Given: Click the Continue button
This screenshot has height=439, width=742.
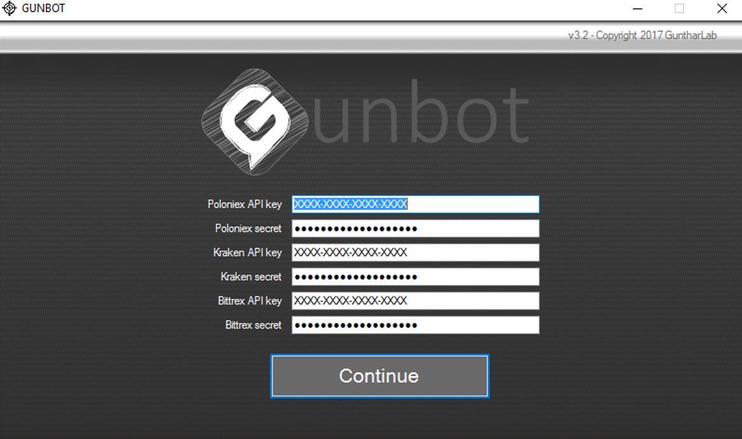Looking at the screenshot, I should tap(379, 376).
